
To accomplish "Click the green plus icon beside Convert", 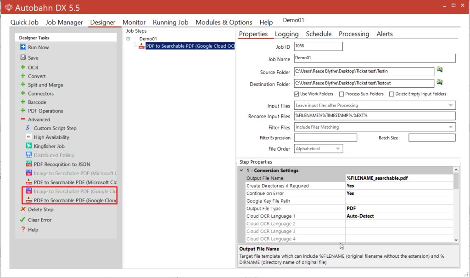I will tap(23, 76).
